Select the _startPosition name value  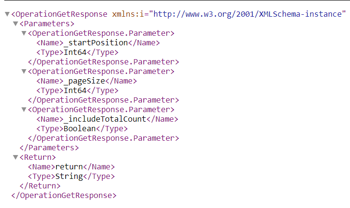96,43
